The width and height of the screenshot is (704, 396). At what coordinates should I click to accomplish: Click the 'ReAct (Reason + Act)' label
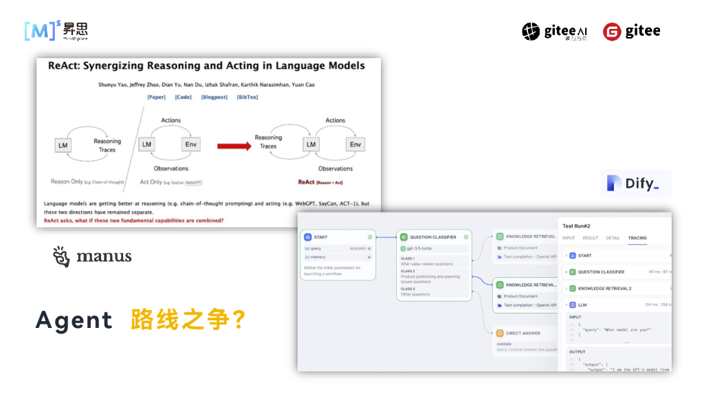tap(320, 181)
